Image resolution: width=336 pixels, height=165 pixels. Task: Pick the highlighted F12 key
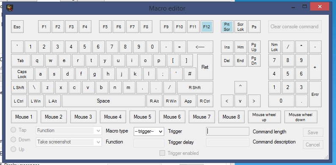207,27
